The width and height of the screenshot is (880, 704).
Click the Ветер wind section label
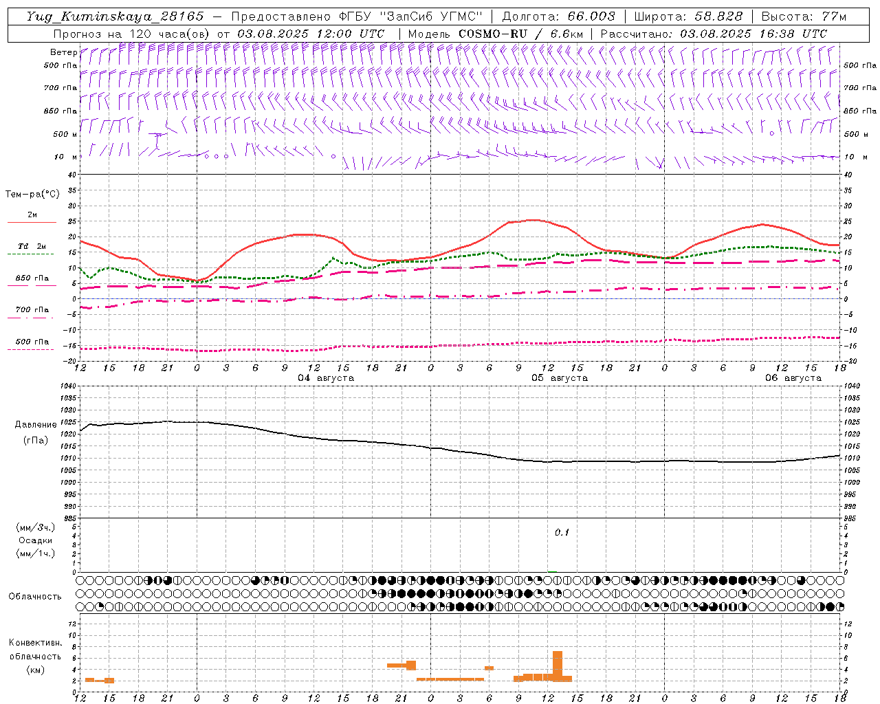point(63,52)
